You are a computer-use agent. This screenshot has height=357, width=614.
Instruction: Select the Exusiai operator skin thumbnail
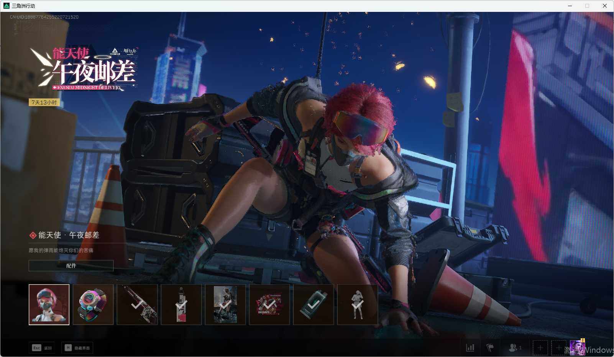(49, 305)
